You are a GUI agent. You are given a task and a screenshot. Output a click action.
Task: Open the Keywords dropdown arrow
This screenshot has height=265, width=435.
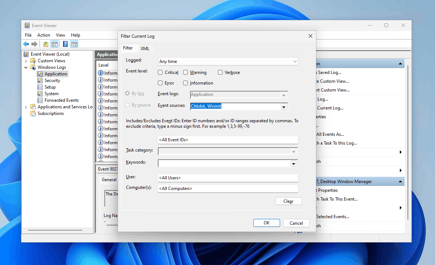pyautogui.click(x=293, y=164)
